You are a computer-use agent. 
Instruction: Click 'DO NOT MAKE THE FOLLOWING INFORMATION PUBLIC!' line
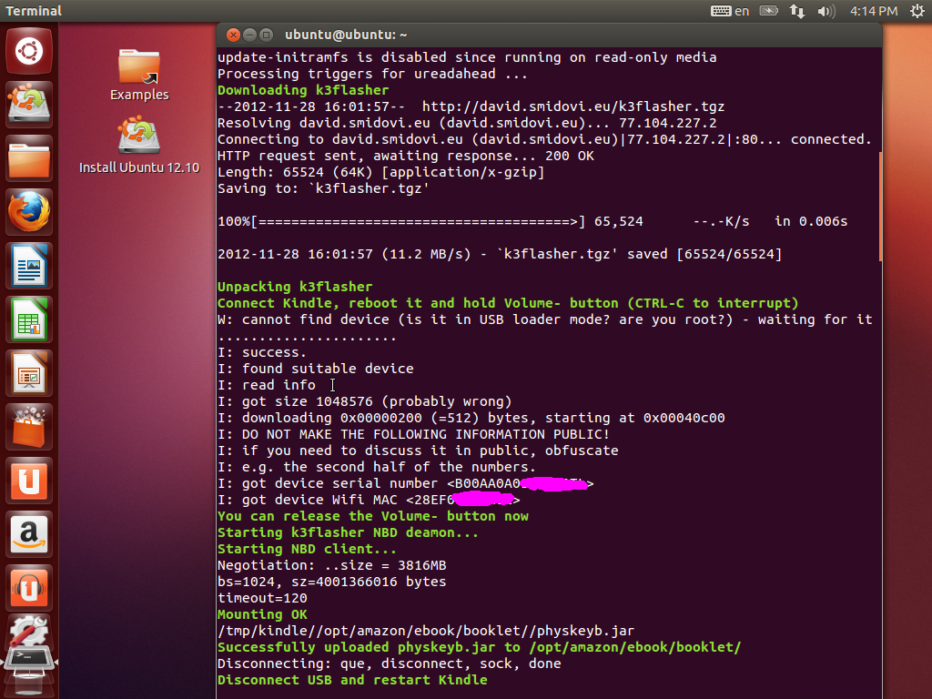pos(414,434)
